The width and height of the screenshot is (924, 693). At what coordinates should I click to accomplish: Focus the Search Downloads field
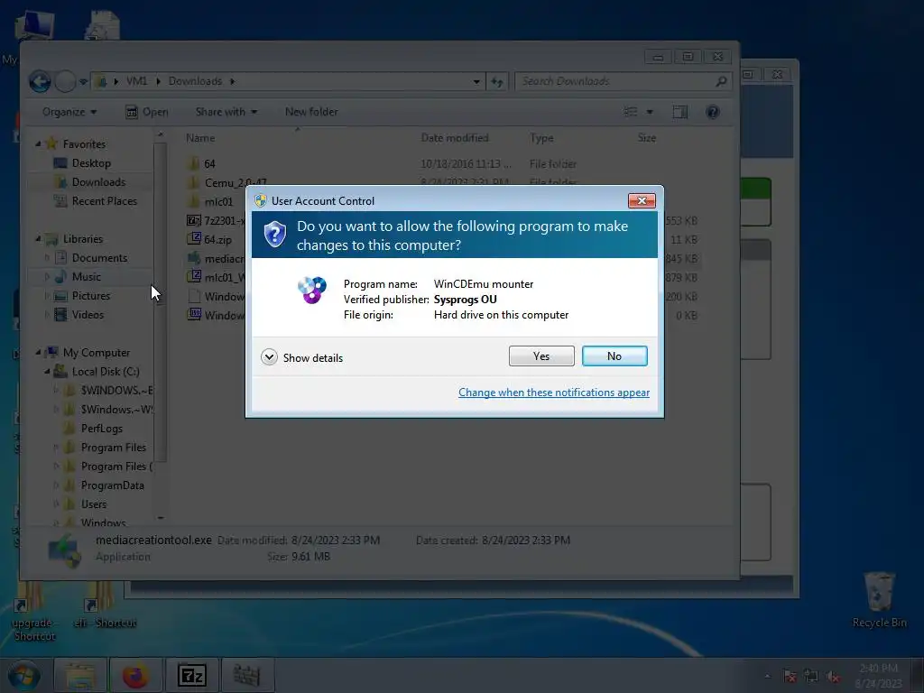point(615,81)
